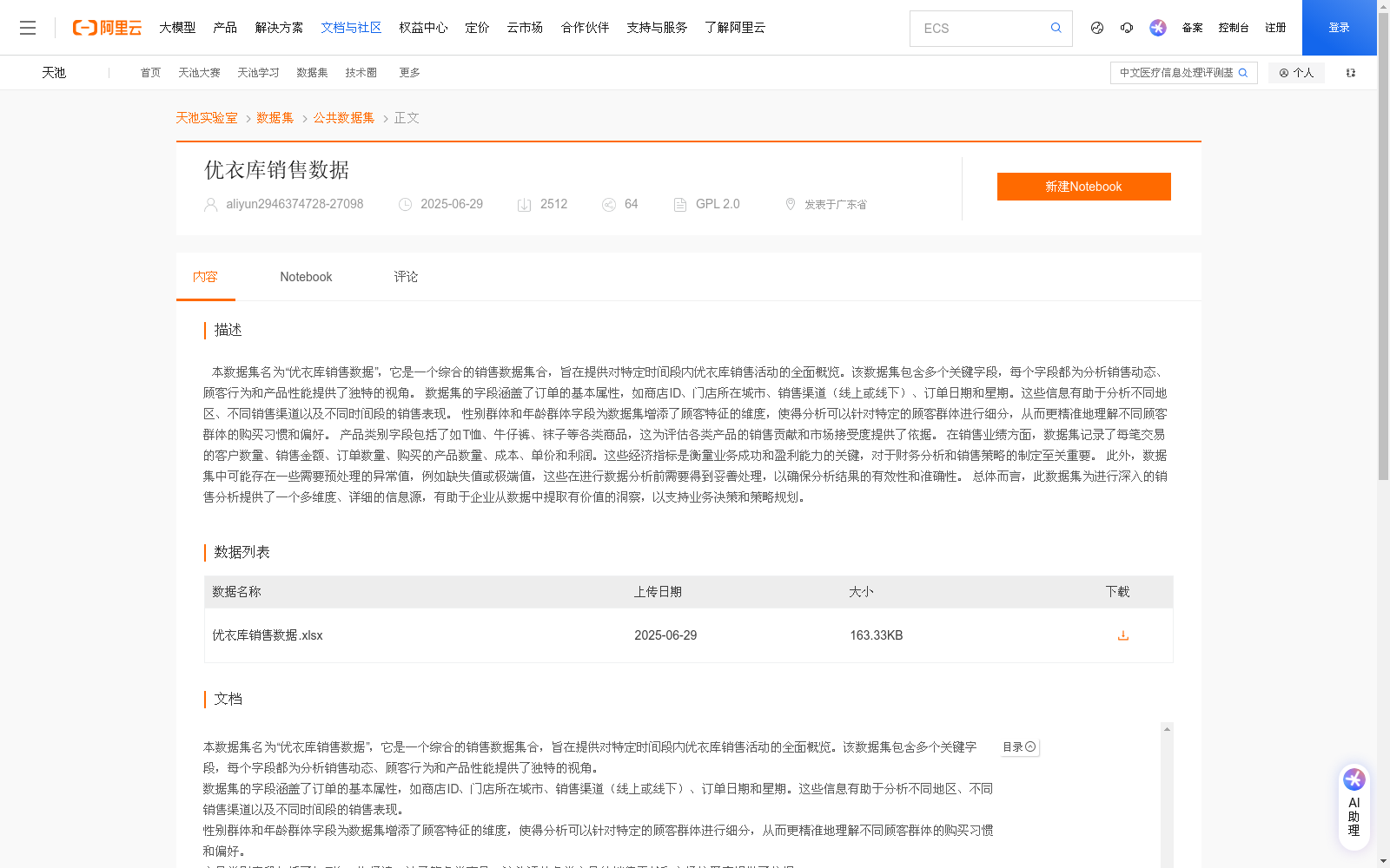The height and width of the screenshot is (868, 1390).
Task: Switch to the 评论 tab
Action: point(406,276)
